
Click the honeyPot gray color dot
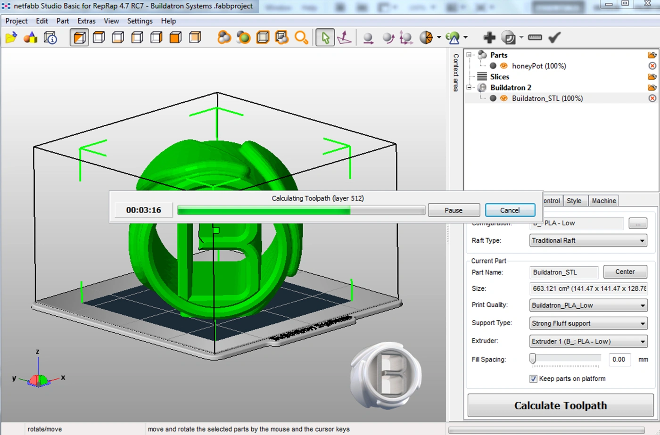(x=493, y=66)
